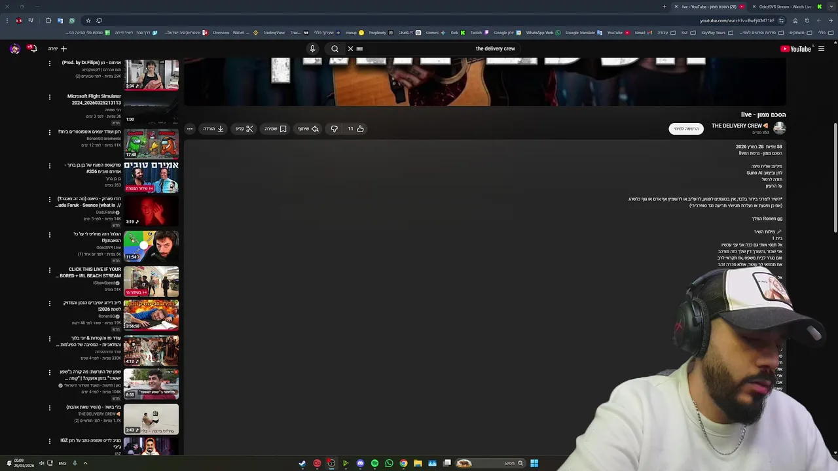Open Discord from the taskbar
This screenshot has height=471, width=838.
pyautogui.click(x=360, y=463)
